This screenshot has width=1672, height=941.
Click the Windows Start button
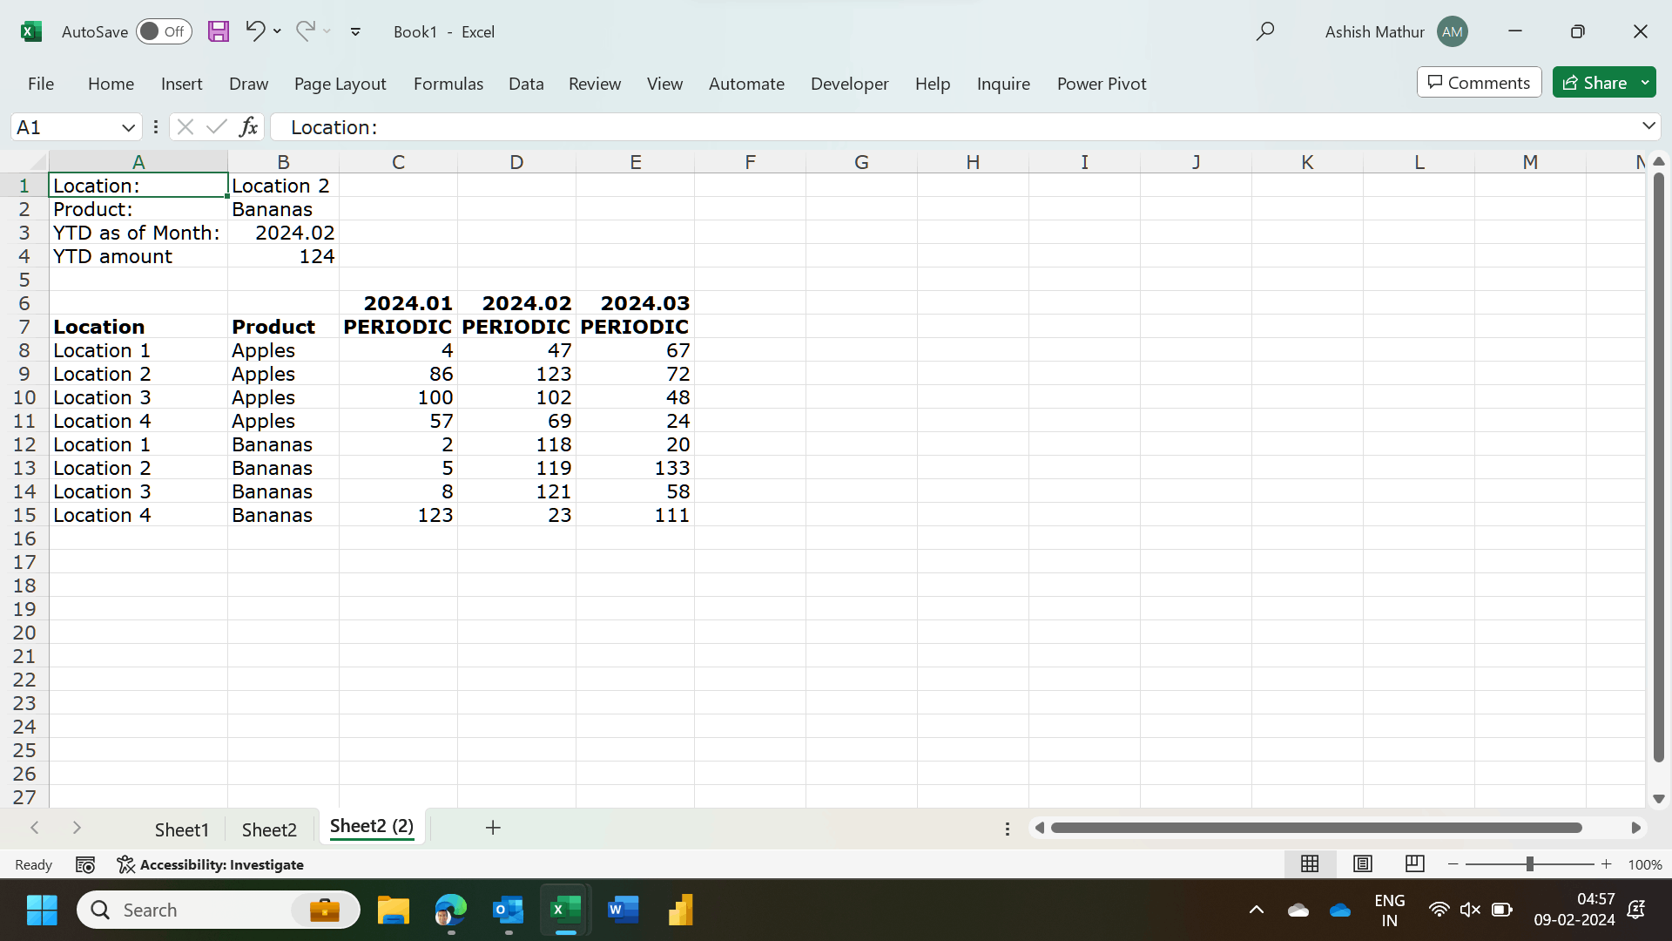pyautogui.click(x=42, y=911)
